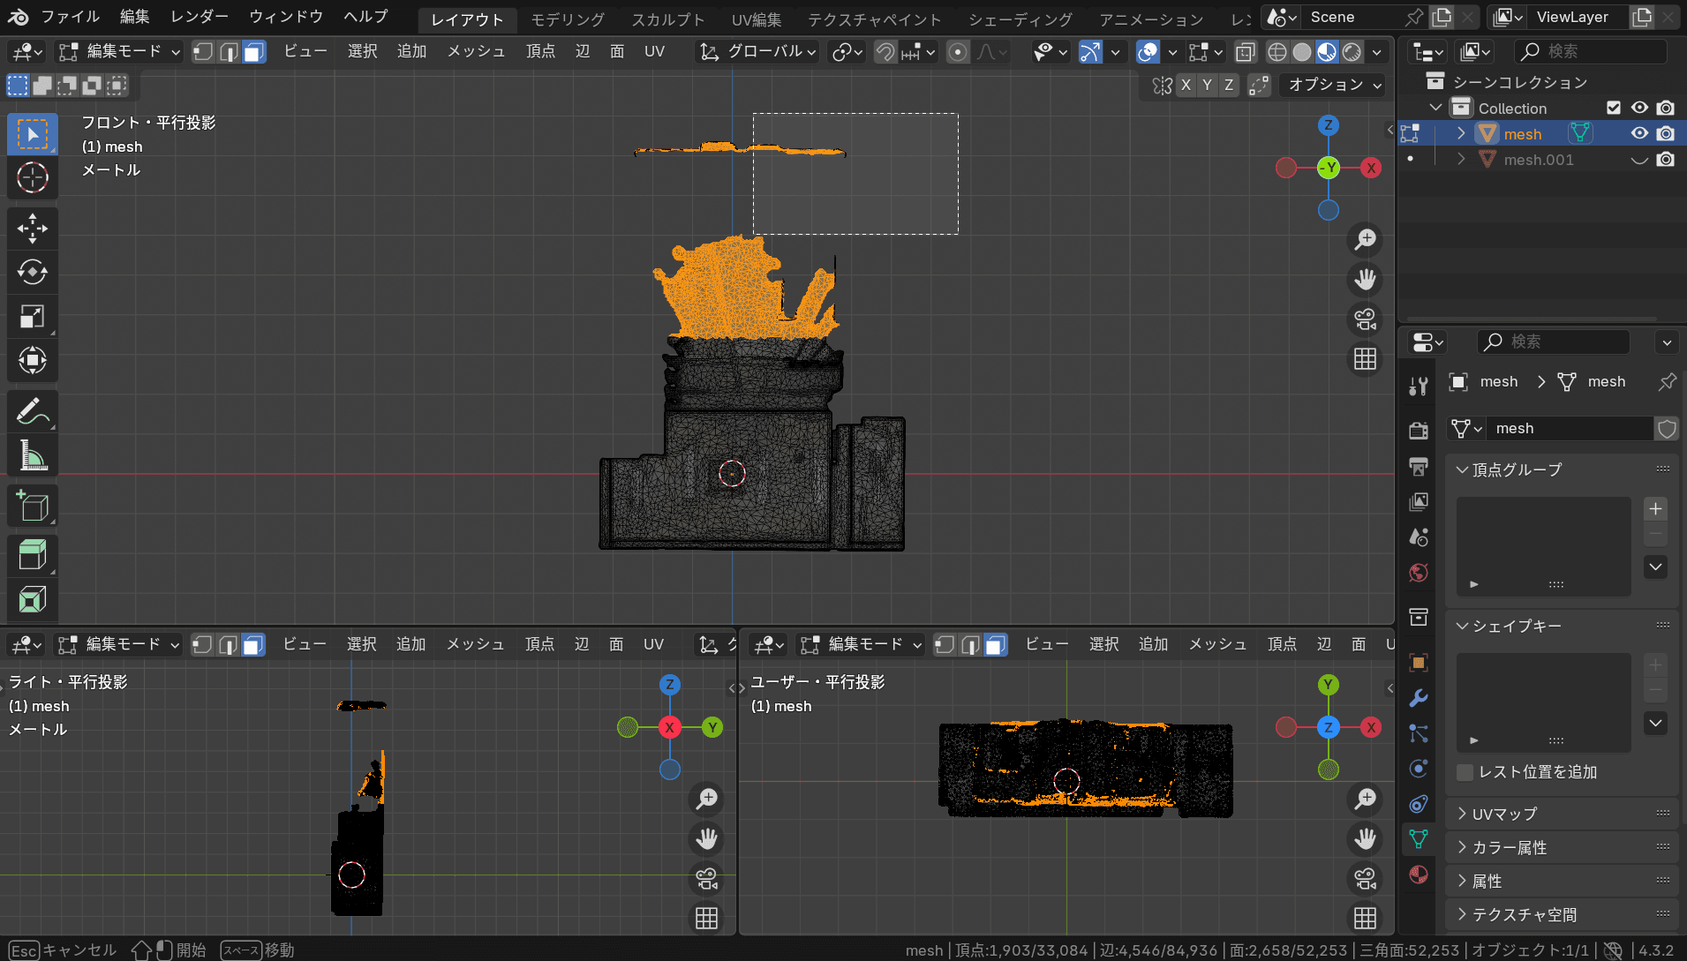The height and width of the screenshot is (961, 1687).
Task: Select the Measure ruler tool
Action: (x=33, y=456)
